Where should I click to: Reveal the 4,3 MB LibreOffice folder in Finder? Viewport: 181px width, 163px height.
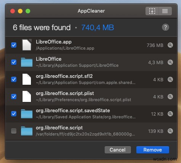[170, 62]
